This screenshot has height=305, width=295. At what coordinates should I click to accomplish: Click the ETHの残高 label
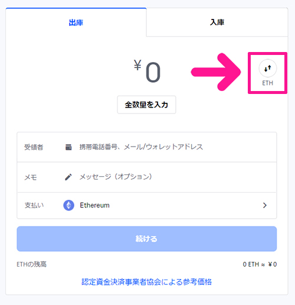click(32, 264)
